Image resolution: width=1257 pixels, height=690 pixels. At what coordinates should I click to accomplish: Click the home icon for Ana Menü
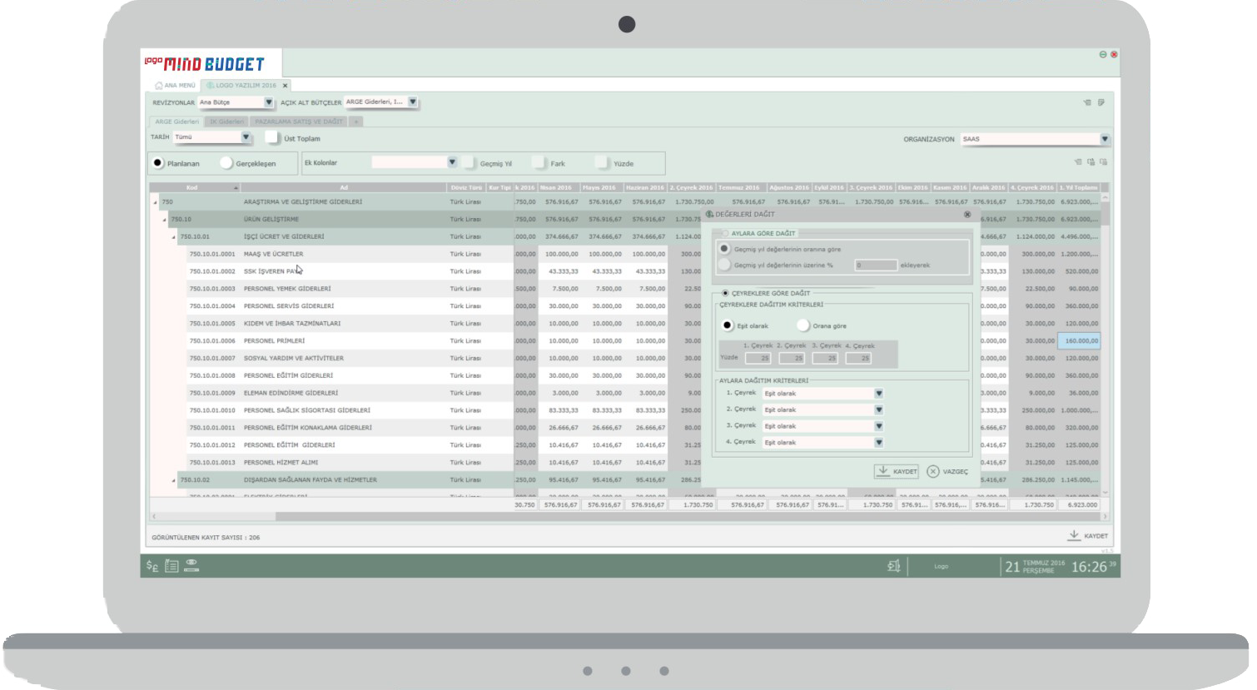(x=158, y=86)
